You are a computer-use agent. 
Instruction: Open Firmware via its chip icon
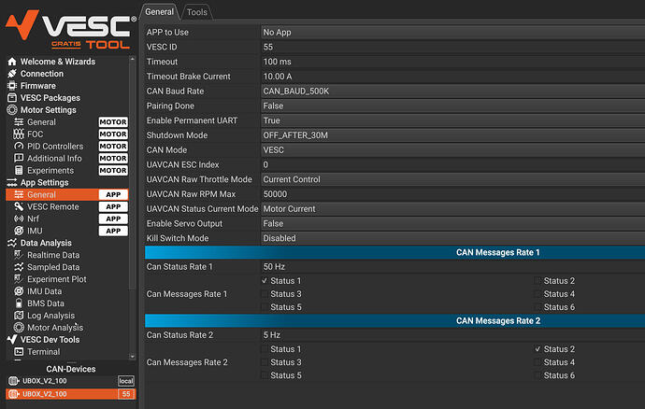pos(12,86)
